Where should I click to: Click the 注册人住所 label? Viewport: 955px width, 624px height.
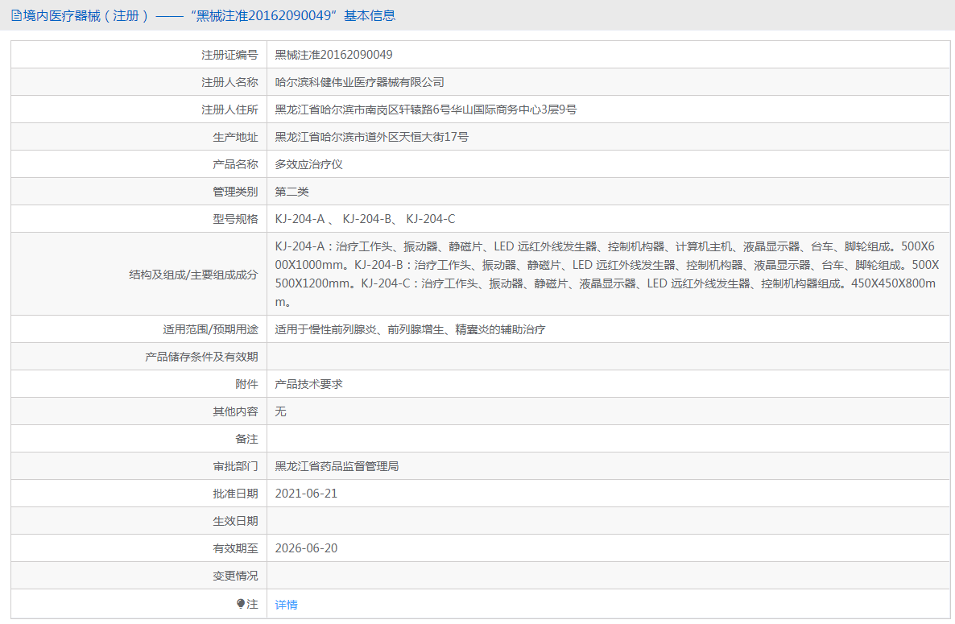[229, 110]
